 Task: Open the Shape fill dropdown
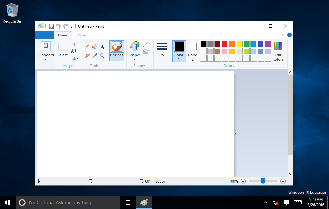(146, 51)
